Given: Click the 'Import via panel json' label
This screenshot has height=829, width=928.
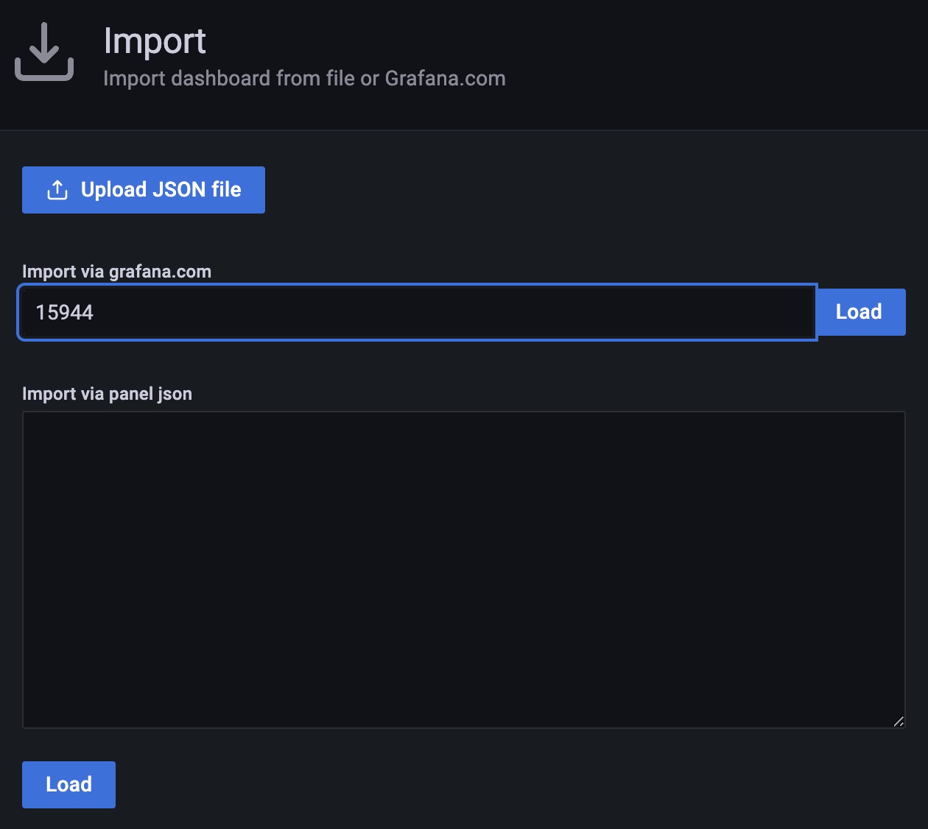Looking at the screenshot, I should click(107, 394).
